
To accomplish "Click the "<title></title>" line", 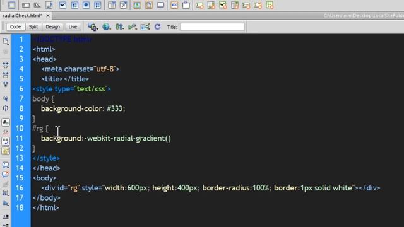I will (x=65, y=79).
